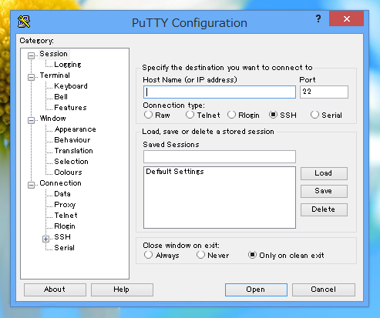This screenshot has height=318, width=380.
Task: Open the Features category
Action: 70,108
